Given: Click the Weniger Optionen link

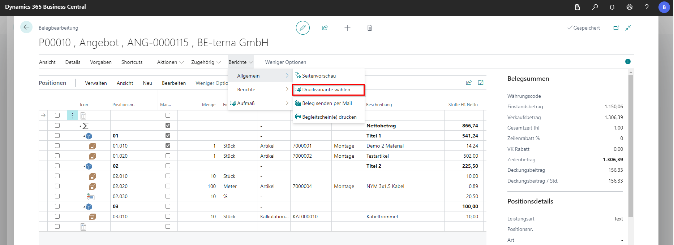Looking at the screenshot, I should click(x=286, y=62).
